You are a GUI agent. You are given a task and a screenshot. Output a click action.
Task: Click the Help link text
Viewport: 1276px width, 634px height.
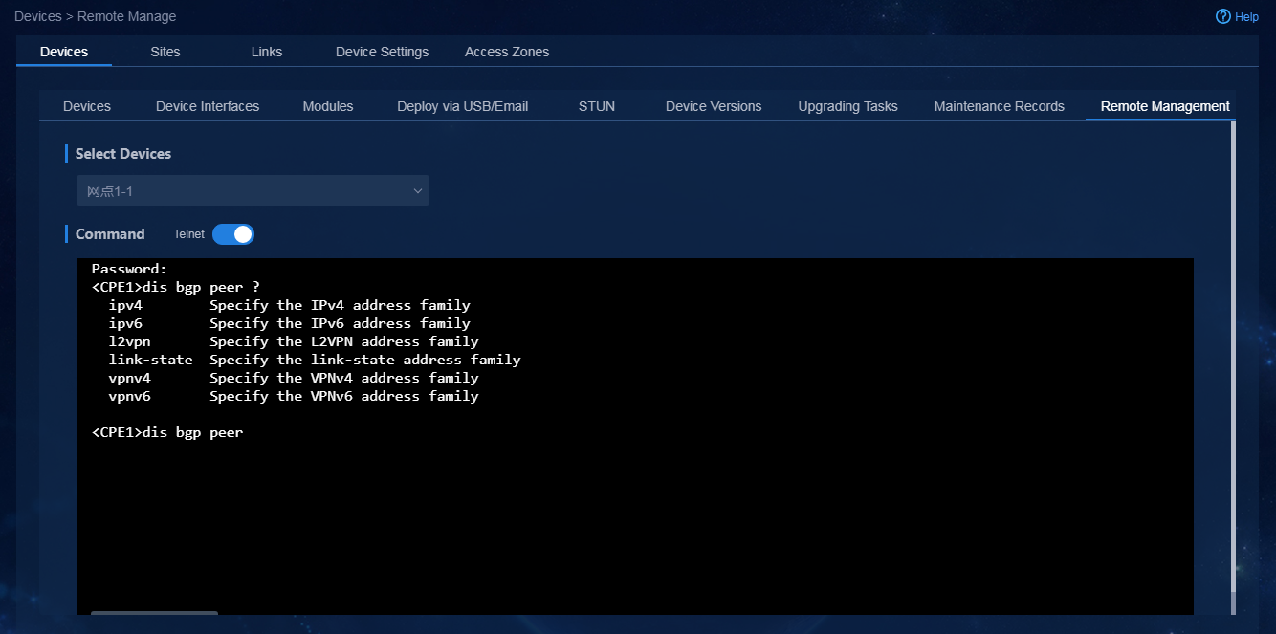pyautogui.click(x=1247, y=16)
